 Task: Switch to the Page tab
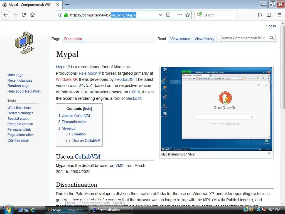tap(55, 39)
